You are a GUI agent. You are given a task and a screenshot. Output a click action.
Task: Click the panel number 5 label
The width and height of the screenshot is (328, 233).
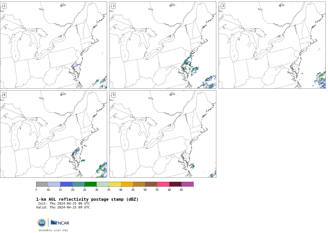point(114,95)
